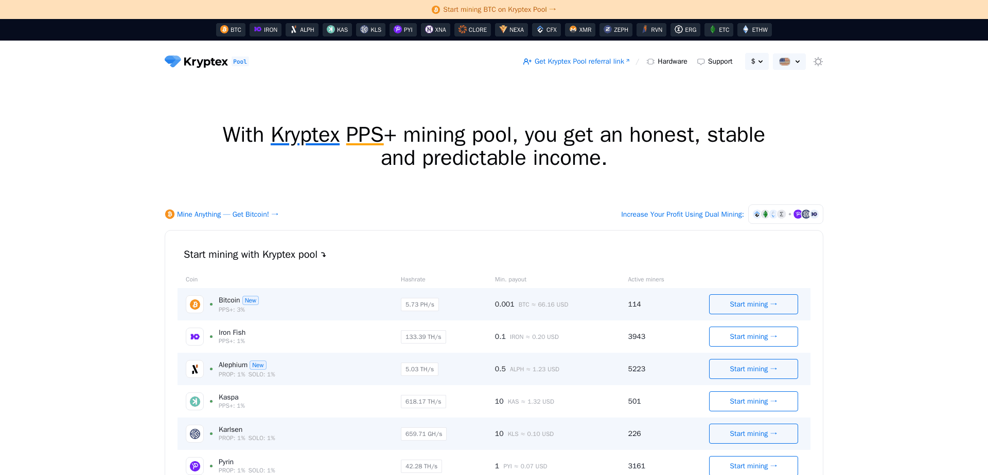Click the 5.73 PH/s hashrate badge for Bitcoin
The width and height of the screenshot is (988, 475).
[419, 304]
